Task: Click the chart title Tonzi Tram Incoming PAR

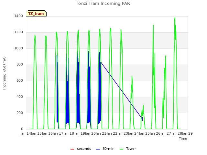Action: coord(103,4)
